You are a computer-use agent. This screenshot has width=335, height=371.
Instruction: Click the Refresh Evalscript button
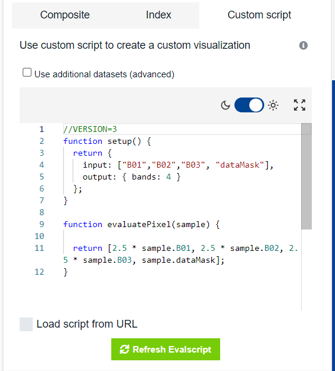(x=165, y=349)
